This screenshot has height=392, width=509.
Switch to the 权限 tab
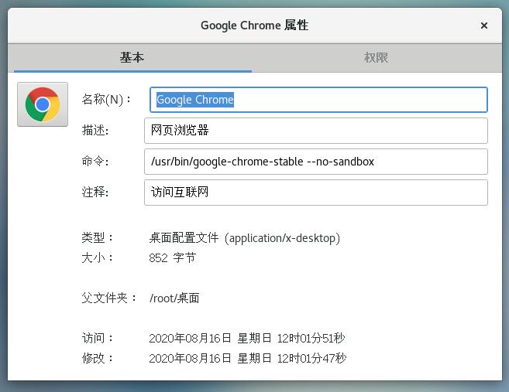(377, 58)
